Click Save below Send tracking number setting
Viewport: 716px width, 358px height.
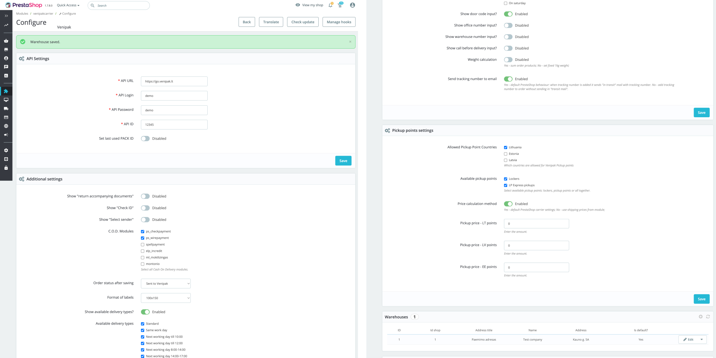702,112
